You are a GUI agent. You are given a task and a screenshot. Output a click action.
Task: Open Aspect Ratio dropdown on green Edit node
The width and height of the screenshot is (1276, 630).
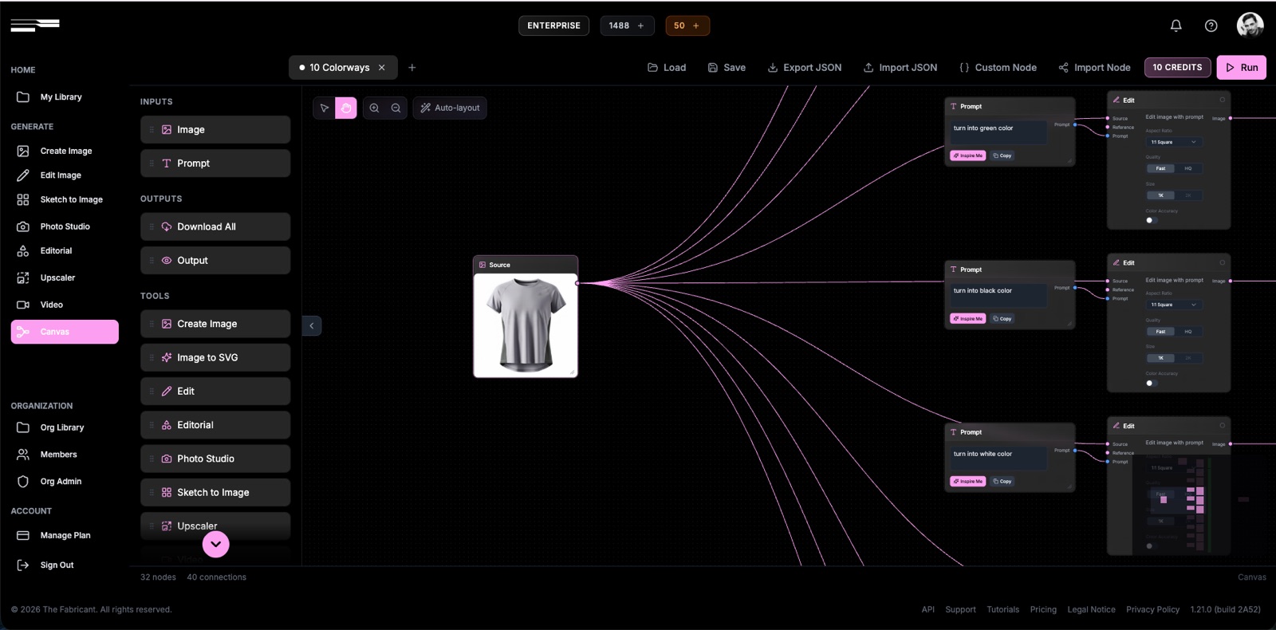point(1174,142)
